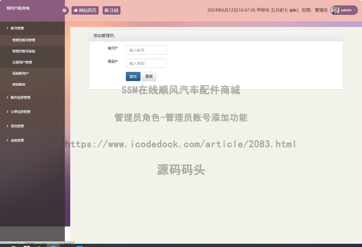Open 管理员账号管理 submenu item
The width and height of the screenshot is (362, 247).
point(32,40)
